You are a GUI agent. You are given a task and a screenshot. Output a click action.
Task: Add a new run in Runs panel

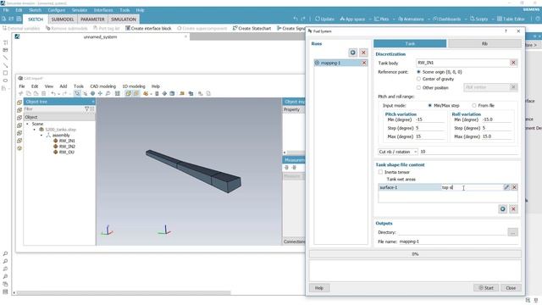coord(352,53)
